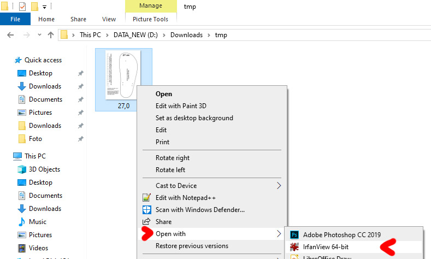Choose Restore previous versions

pyautogui.click(x=192, y=246)
